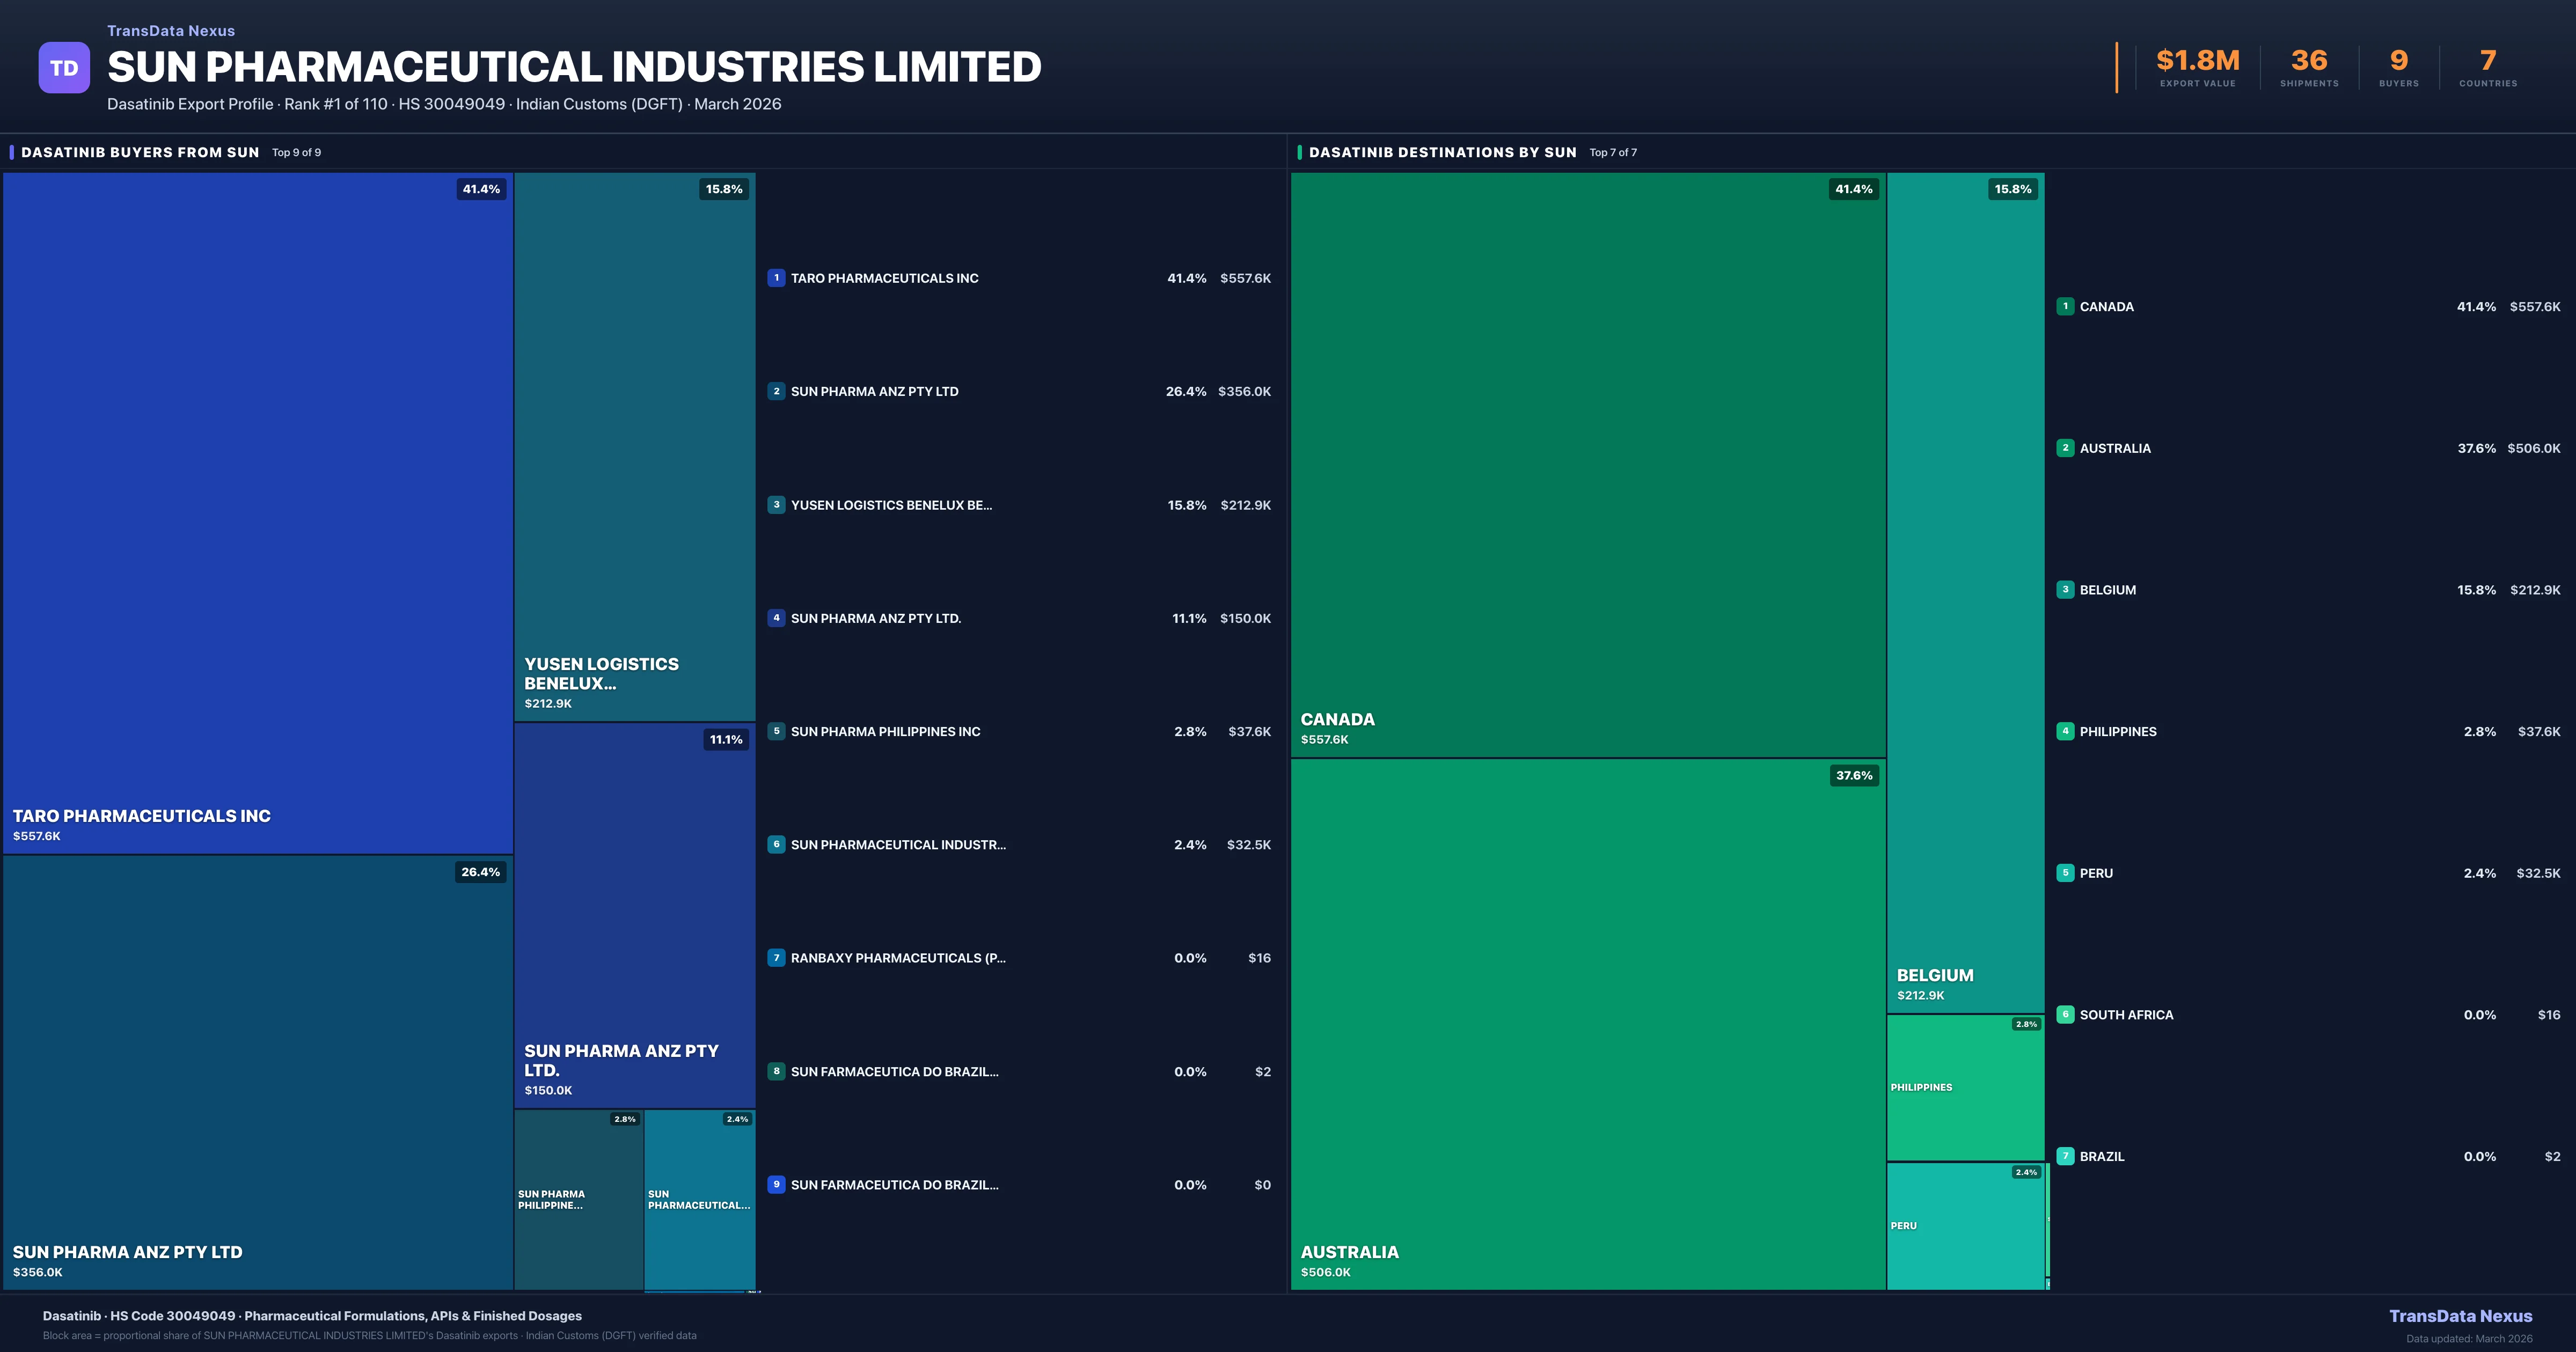2576x1352 pixels.
Task: Toggle the 41.4% badge on TARO treemap block
Action: pyautogui.click(x=482, y=188)
